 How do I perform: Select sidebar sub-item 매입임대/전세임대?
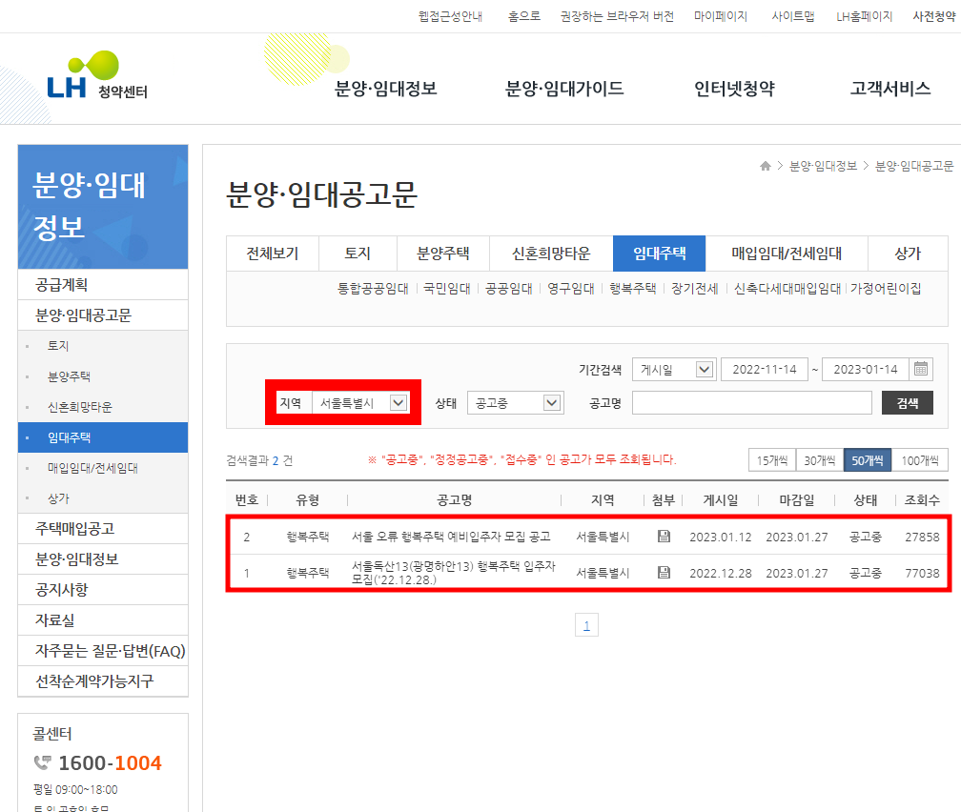[92, 468]
